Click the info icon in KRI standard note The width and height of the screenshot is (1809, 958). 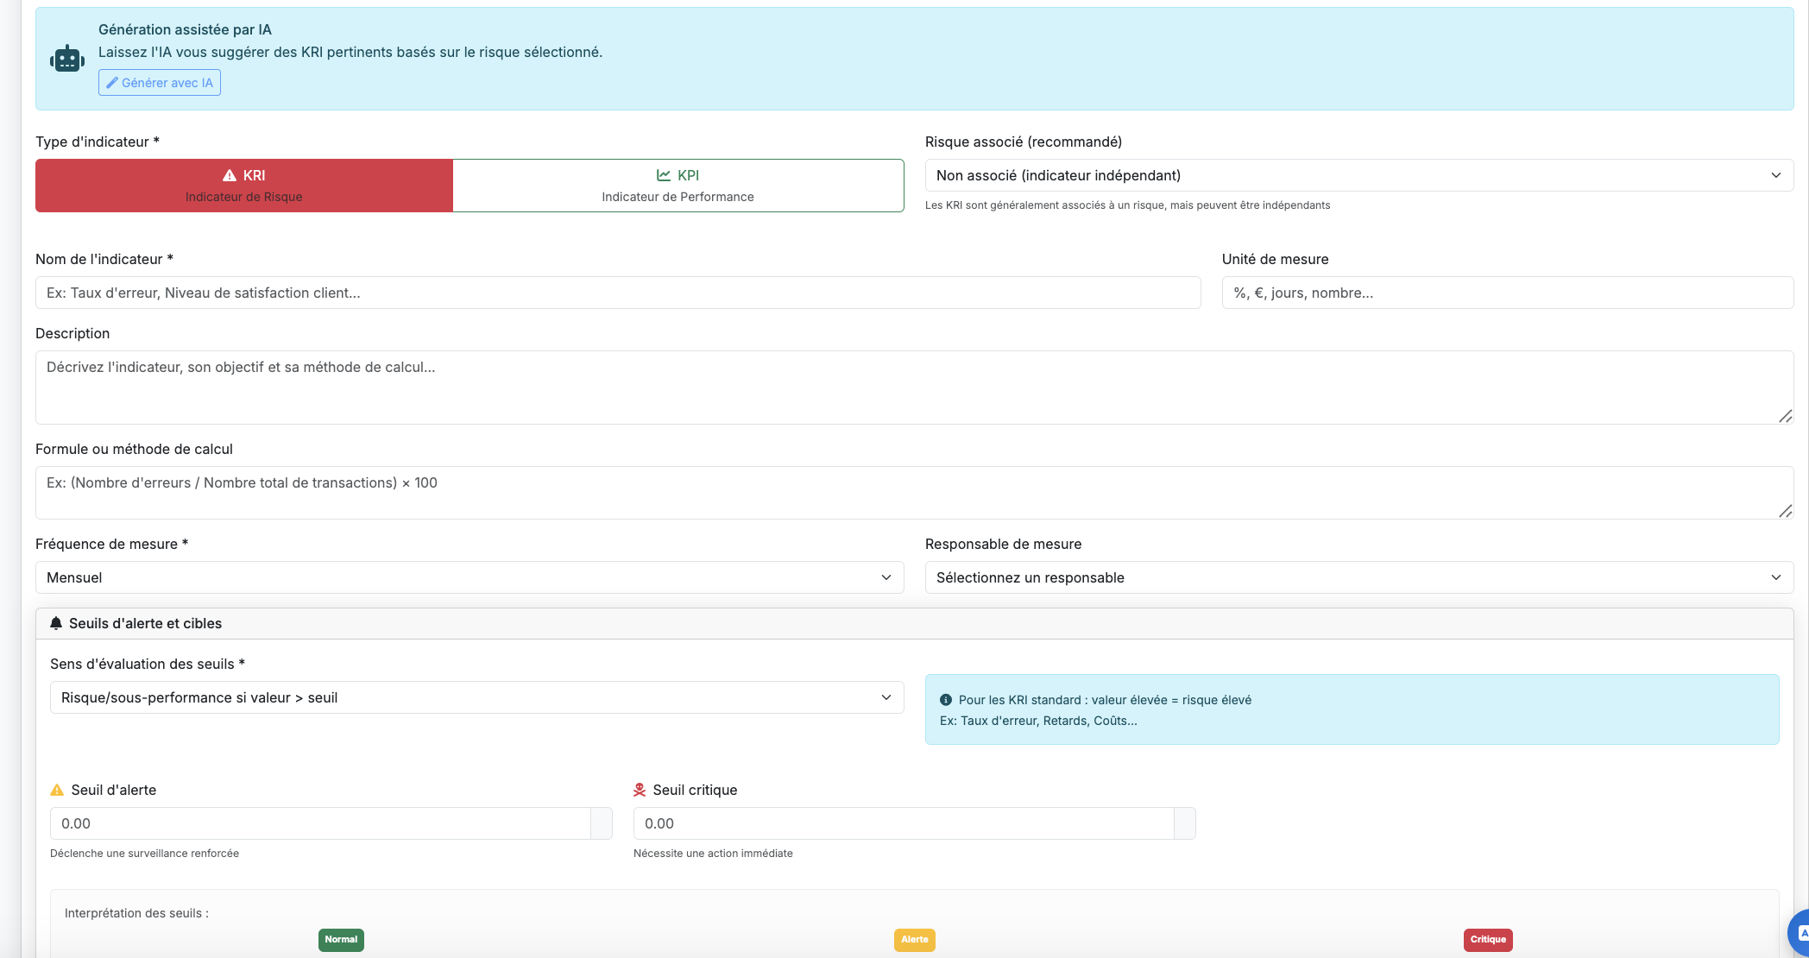coord(946,700)
